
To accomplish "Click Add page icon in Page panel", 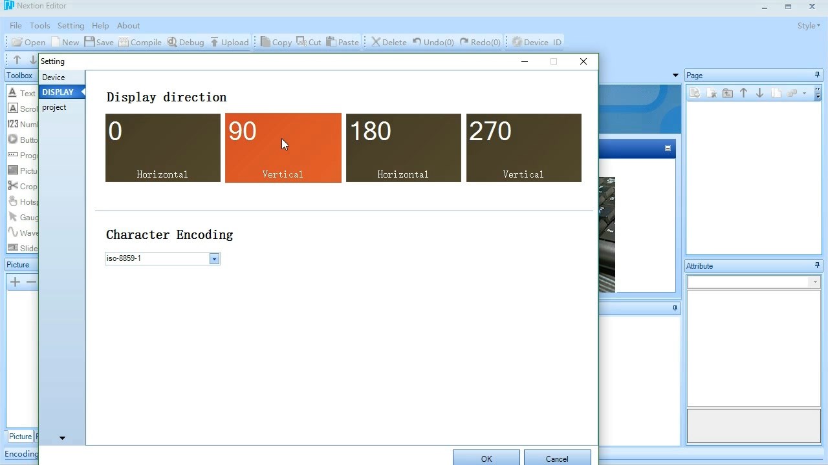I will click(695, 93).
